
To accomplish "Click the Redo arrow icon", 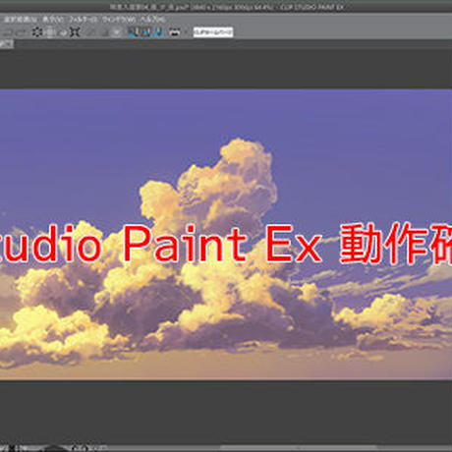I will click(x=22, y=32).
